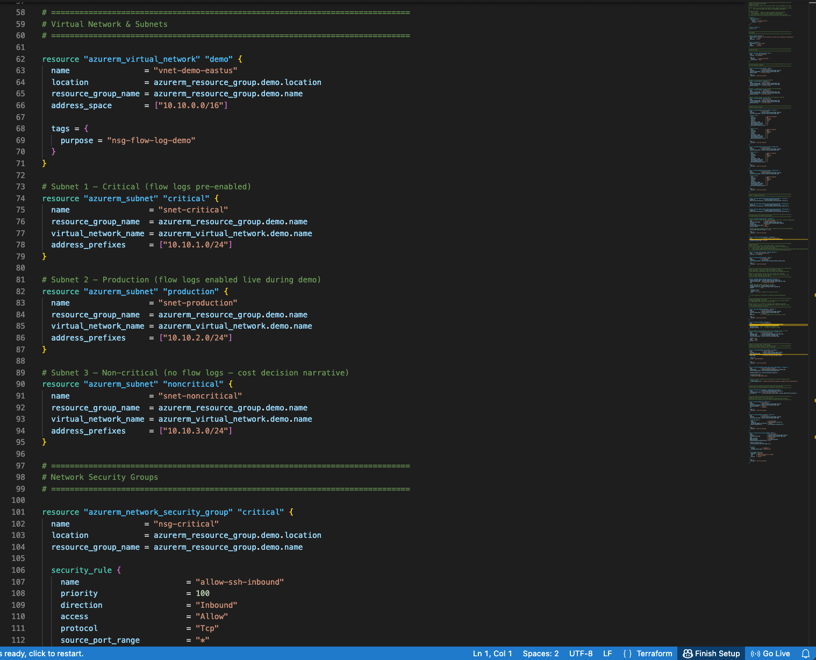This screenshot has height=660, width=816.
Task: Click Spaces: 2 to change indentation
Action: tap(540, 653)
